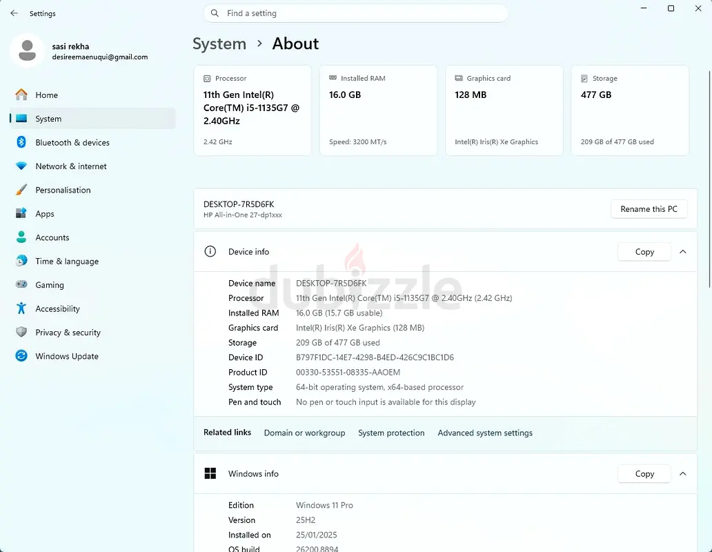This screenshot has width=712, height=552.
Task: Go to Network & internet
Action: (x=92, y=166)
